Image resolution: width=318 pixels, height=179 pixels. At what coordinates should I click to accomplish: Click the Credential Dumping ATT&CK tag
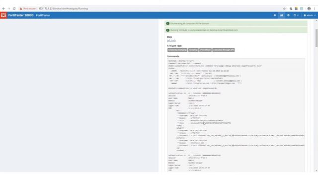click(x=177, y=50)
